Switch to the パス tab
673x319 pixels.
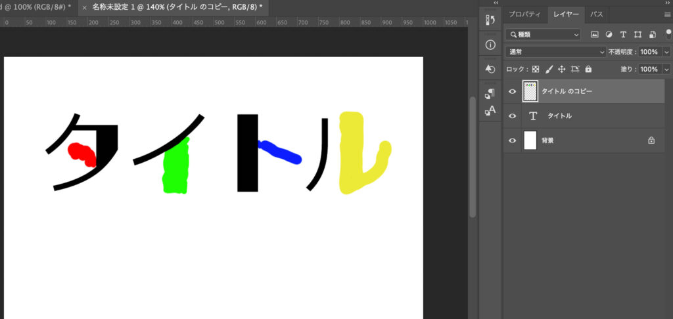596,14
